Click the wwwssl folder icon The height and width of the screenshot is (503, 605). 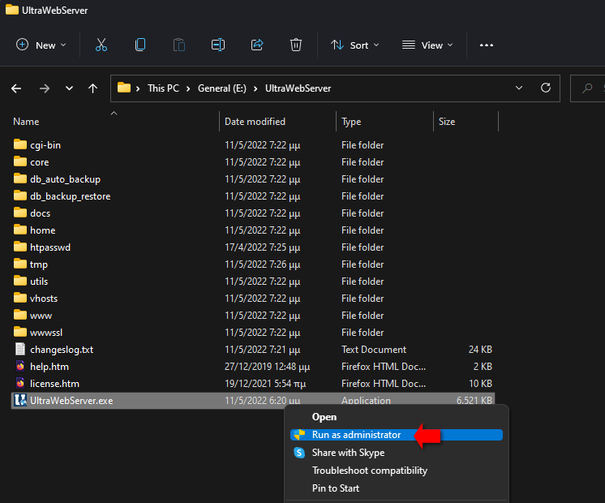click(x=20, y=332)
